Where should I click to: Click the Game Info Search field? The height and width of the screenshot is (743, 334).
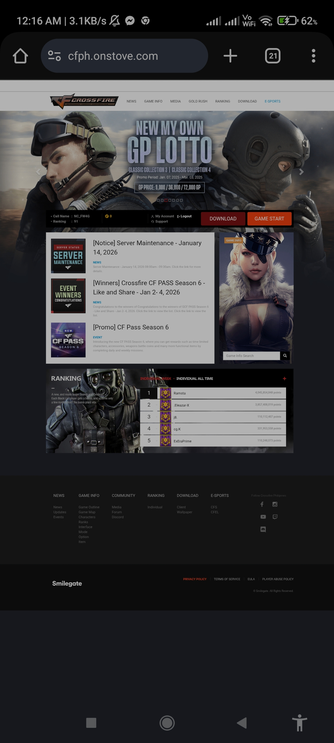[251, 356]
